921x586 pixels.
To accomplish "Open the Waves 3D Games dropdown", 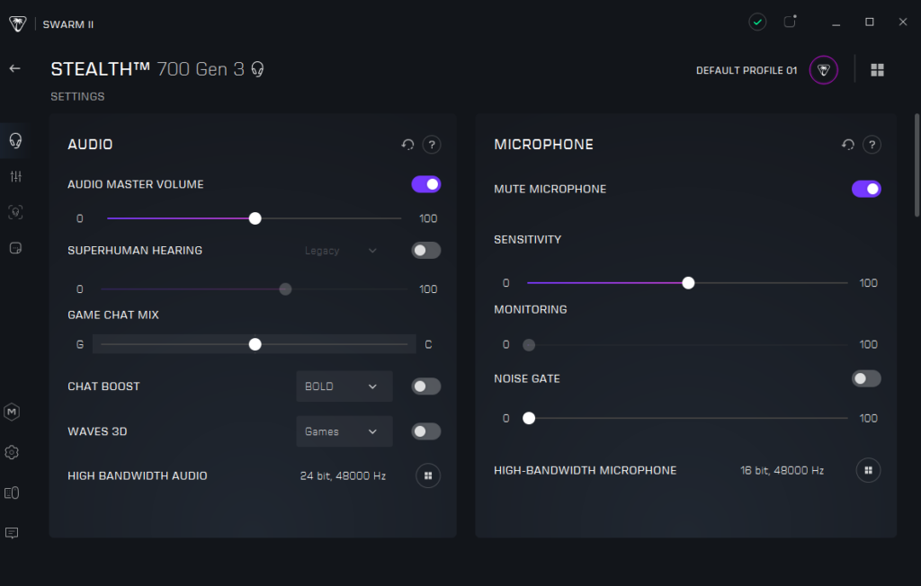I will (x=344, y=431).
